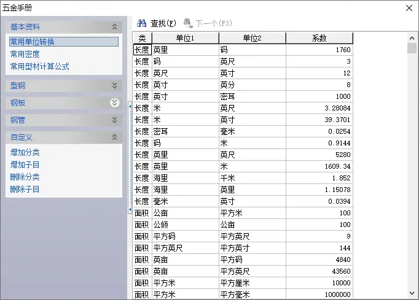
Task: Select coefficient cell 1609.34
Action: coord(319,166)
